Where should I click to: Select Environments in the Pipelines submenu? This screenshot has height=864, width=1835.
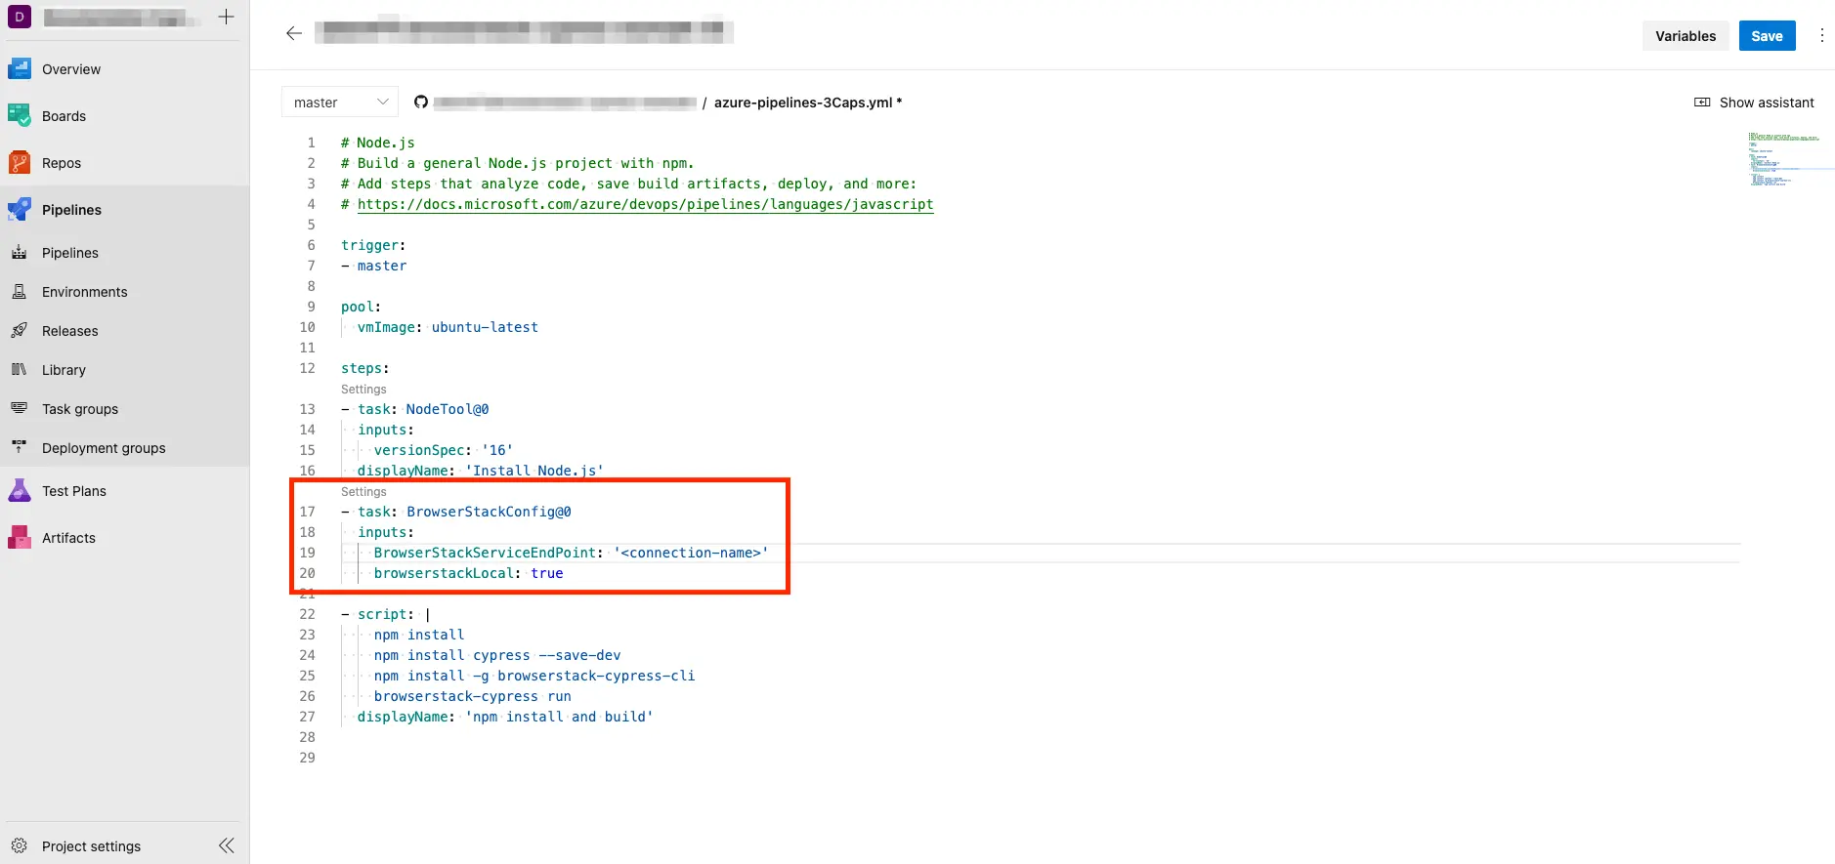click(84, 292)
